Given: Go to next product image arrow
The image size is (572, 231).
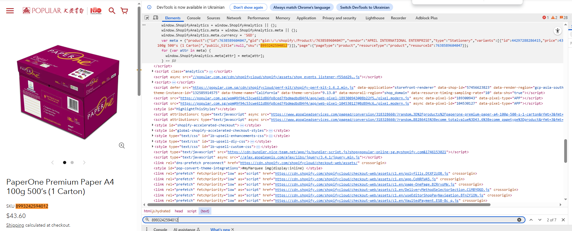Looking at the screenshot, I should (84, 163).
